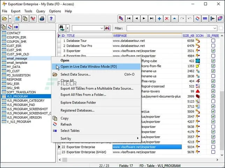This screenshot has width=225, height=168.
Task: Select the VLS_PROGRAM_CATEGORY table
Action: click(26, 101)
